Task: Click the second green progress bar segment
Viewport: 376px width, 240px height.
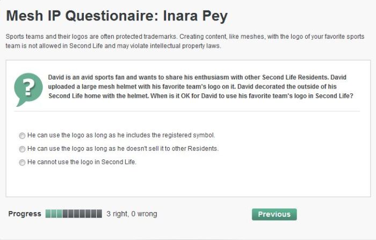Action: (54, 214)
